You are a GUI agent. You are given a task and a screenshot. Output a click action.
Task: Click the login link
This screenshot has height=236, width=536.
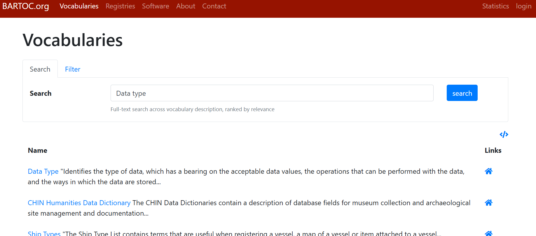tap(523, 6)
